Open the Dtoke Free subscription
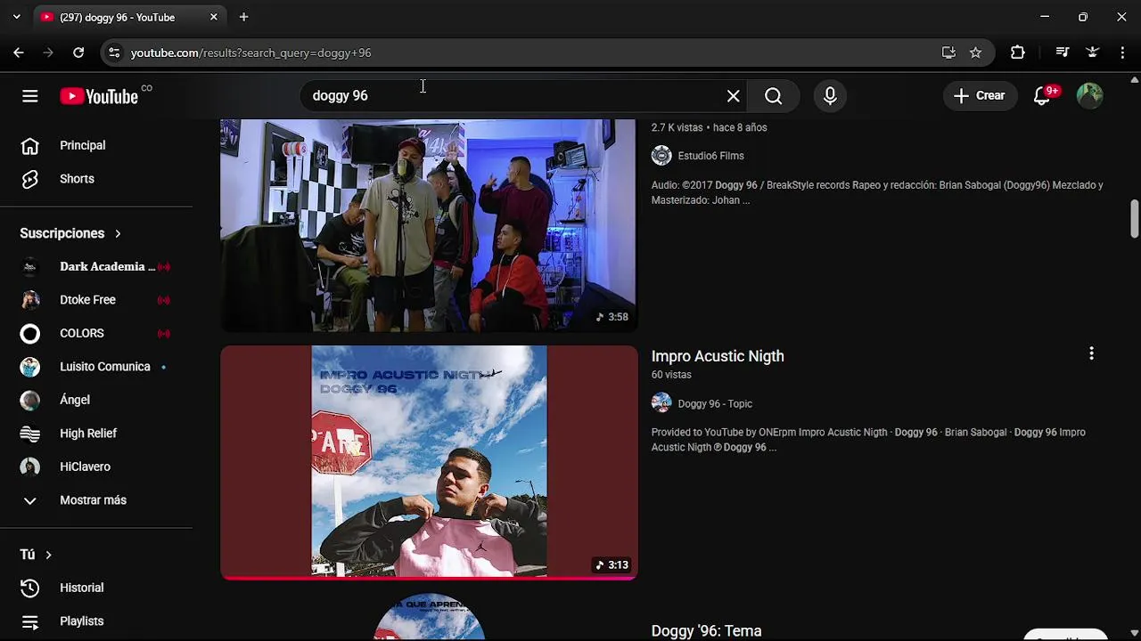Viewport: 1141px width, 641px height. point(96,300)
